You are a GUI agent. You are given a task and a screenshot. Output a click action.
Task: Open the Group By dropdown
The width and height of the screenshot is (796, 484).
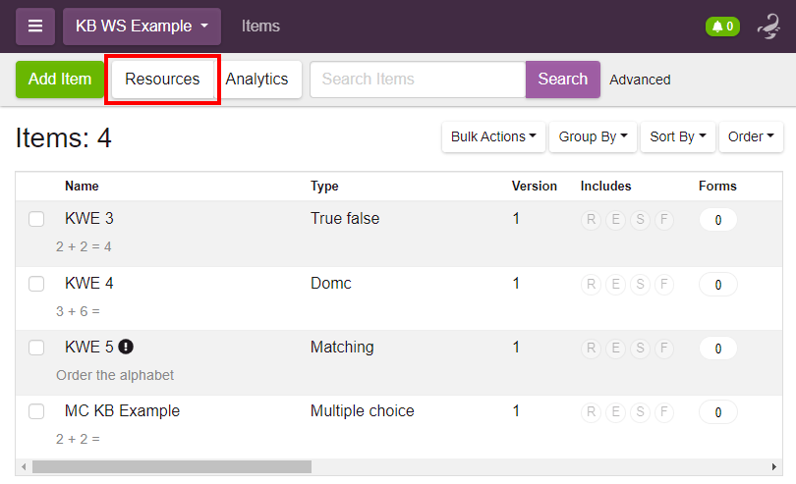(593, 137)
